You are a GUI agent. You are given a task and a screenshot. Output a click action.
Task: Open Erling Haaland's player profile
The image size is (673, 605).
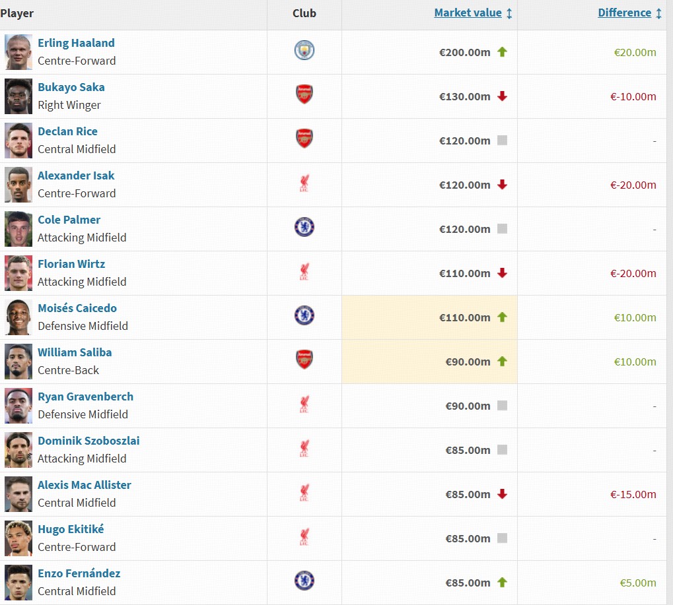click(x=76, y=43)
